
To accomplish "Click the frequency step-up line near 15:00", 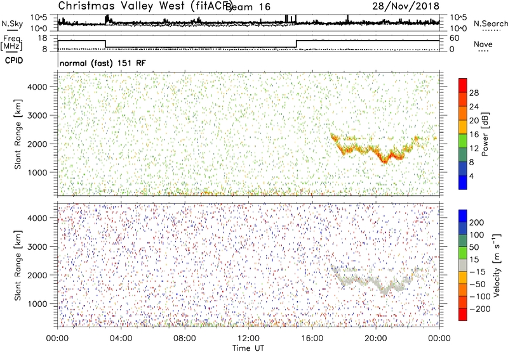I will tap(297, 44).
